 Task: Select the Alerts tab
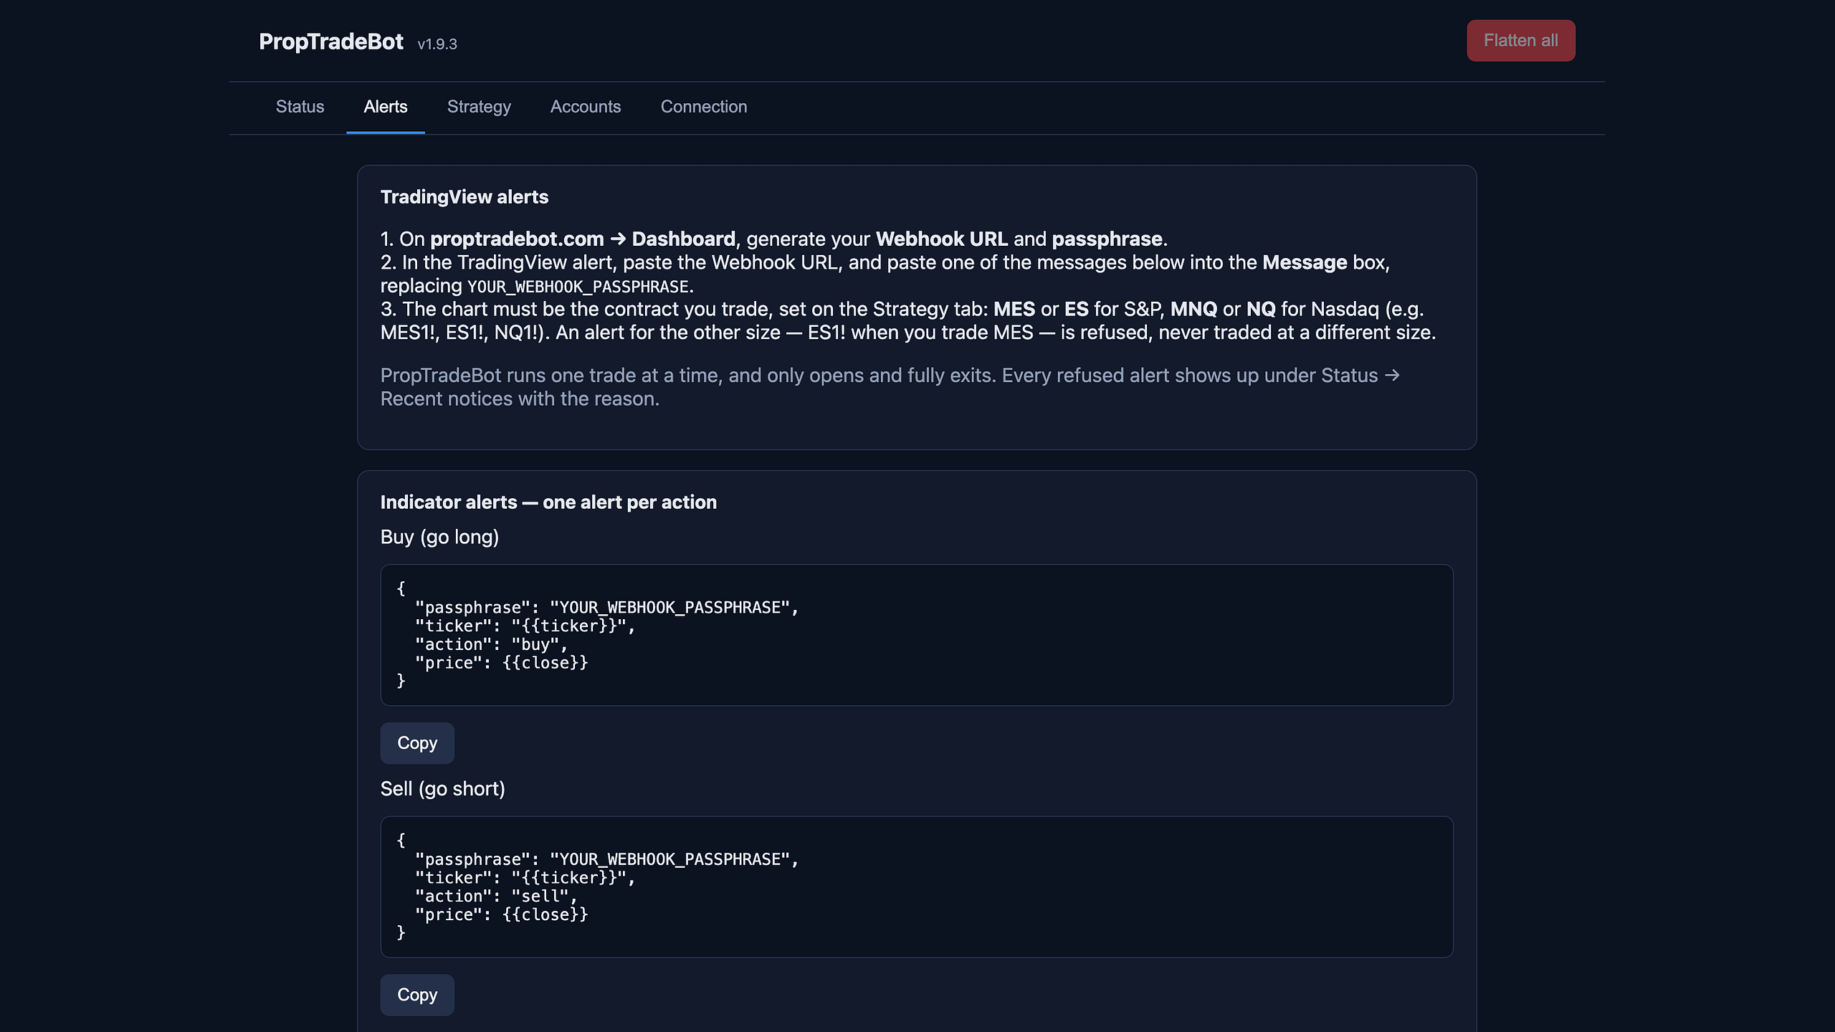coord(386,107)
